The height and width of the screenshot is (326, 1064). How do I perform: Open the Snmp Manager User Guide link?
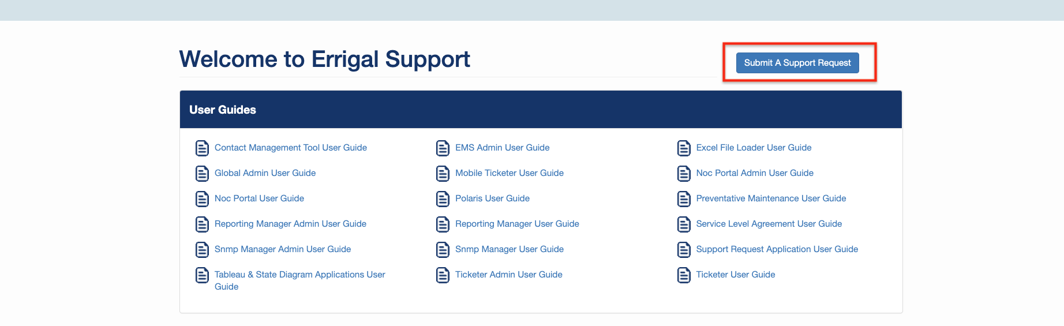pos(509,249)
